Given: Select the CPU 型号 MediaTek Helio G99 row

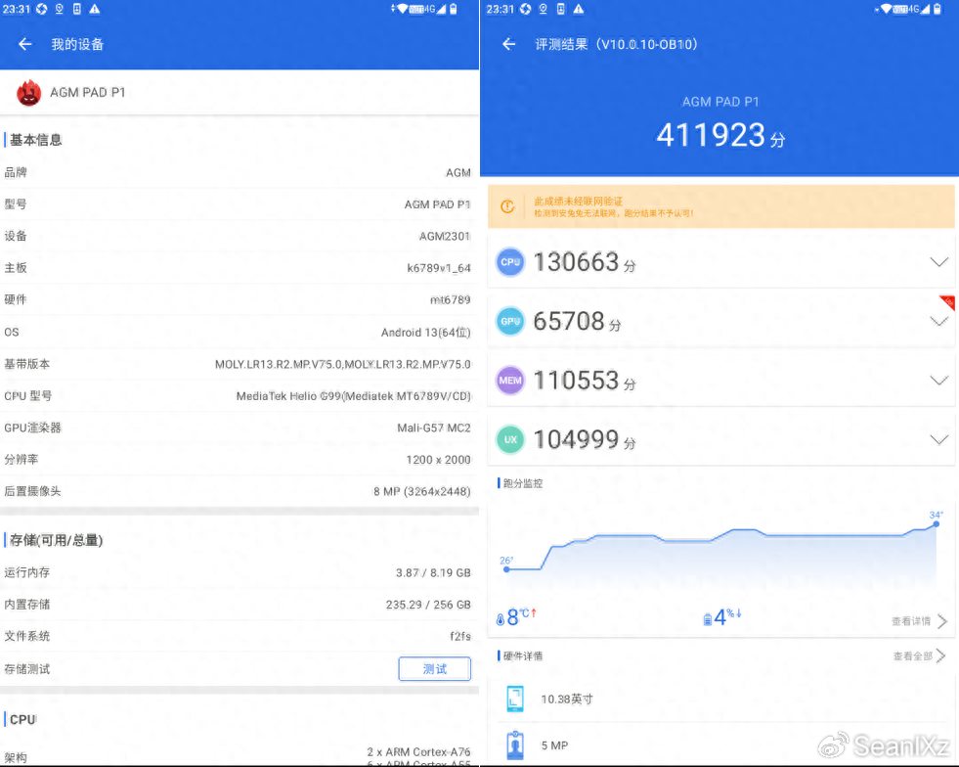Looking at the screenshot, I should pos(240,396).
